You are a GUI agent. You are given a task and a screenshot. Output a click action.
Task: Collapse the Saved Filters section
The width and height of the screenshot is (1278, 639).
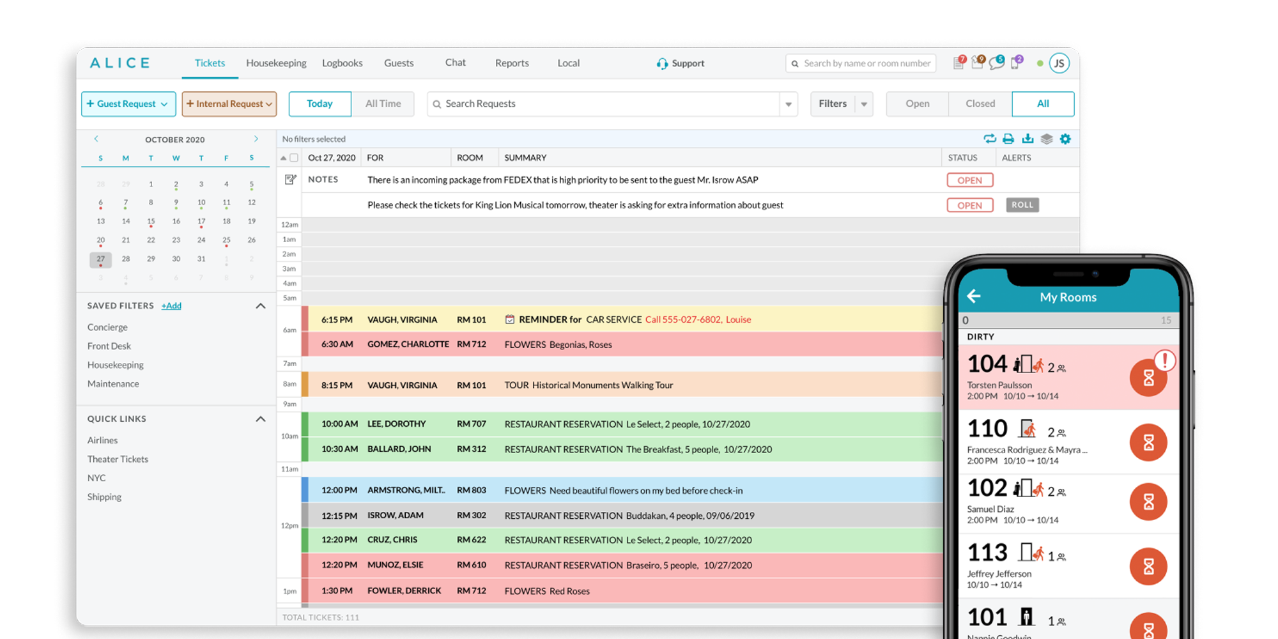(x=261, y=306)
